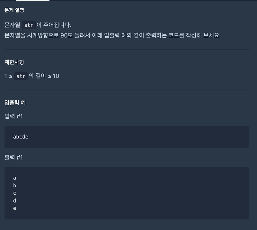The height and width of the screenshot is (230, 257).
Task: Select the letter c in the output block
Action: (x=14, y=193)
